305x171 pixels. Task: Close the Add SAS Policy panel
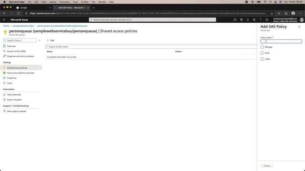click(x=299, y=27)
